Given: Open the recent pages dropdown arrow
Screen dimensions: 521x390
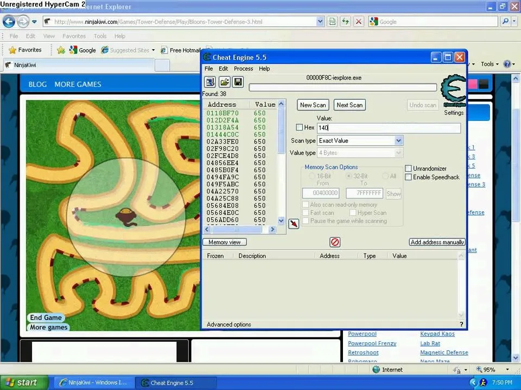Looking at the screenshot, I should coord(35,22).
